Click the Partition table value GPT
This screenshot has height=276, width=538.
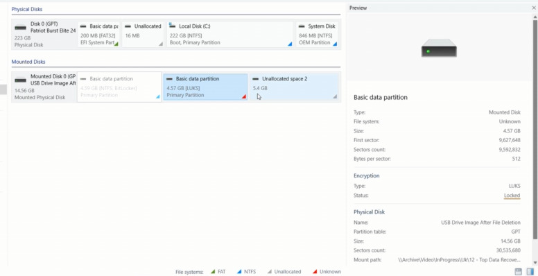516,232
